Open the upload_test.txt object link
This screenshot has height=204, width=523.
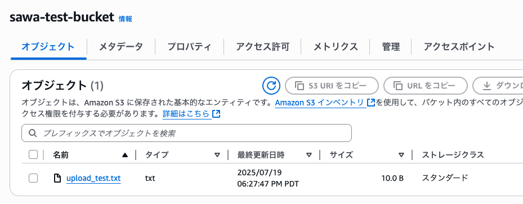coord(93,179)
